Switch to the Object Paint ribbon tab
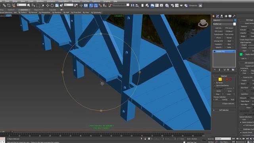254x143 pixels. pos(38,10)
